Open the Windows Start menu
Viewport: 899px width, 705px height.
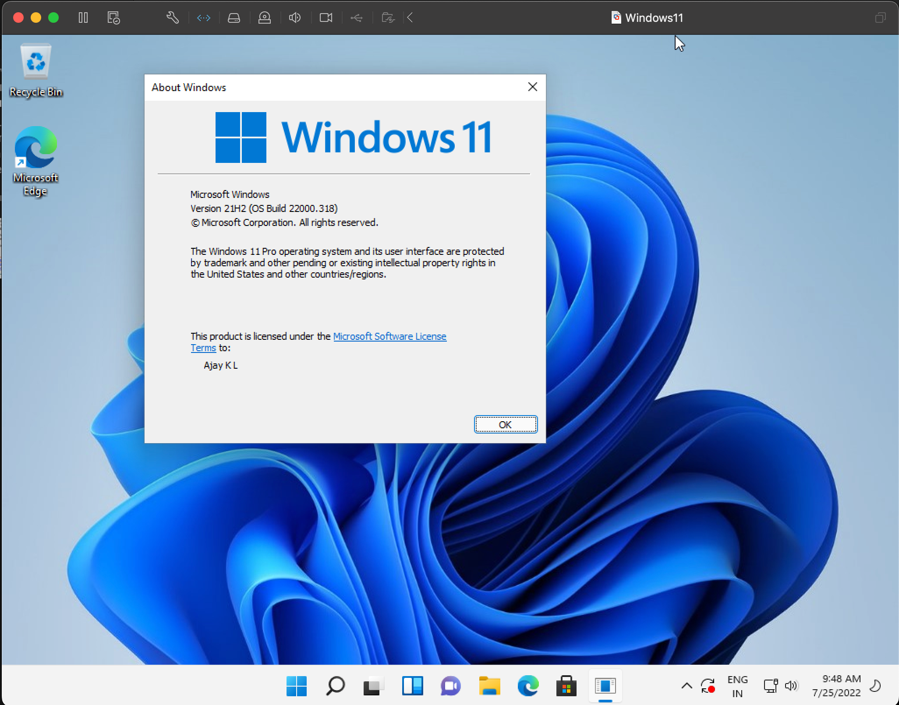point(297,686)
